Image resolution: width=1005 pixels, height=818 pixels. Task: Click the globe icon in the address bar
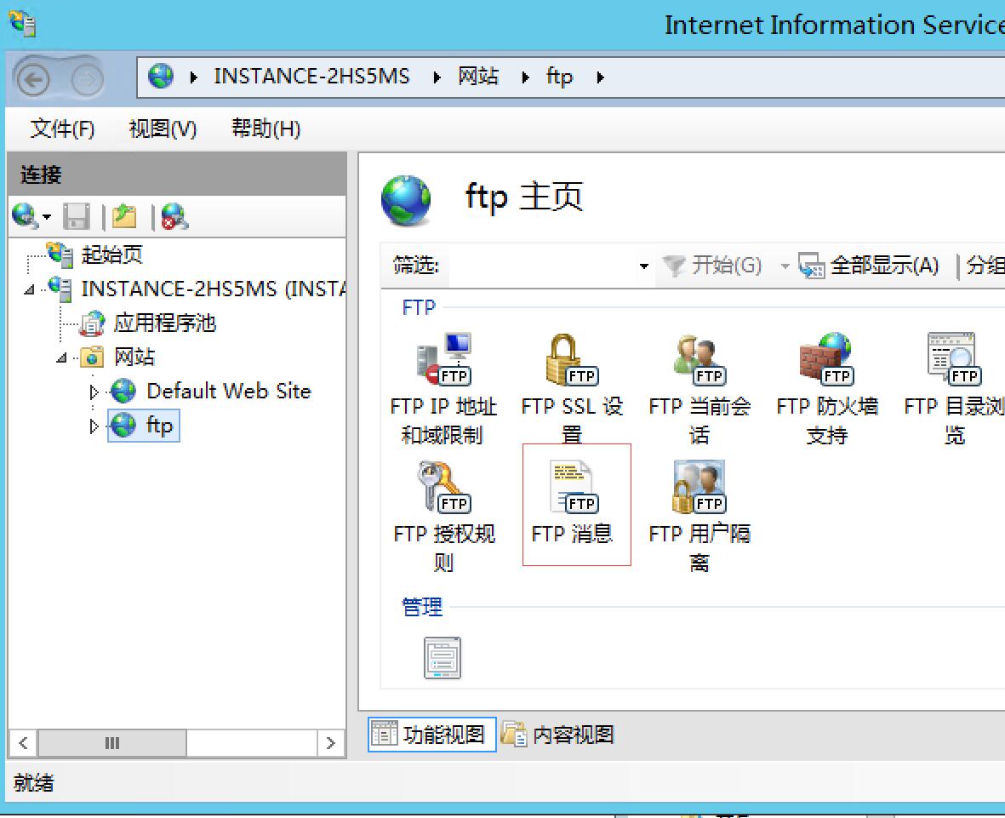coord(160,77)
